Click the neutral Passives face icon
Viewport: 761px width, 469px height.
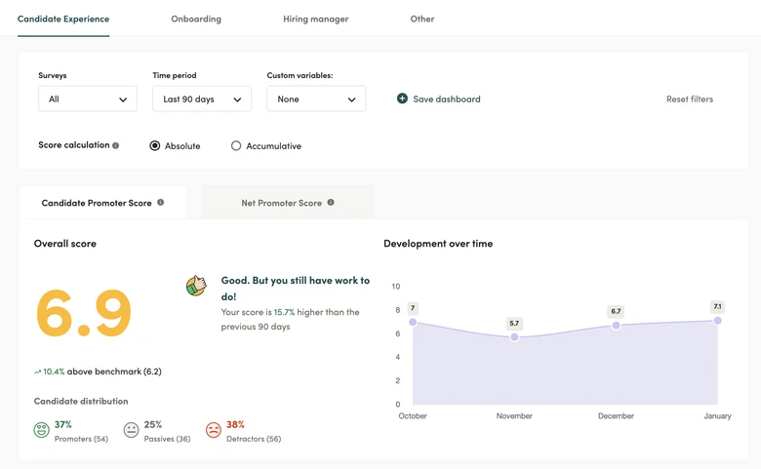(x=131, y=430)
